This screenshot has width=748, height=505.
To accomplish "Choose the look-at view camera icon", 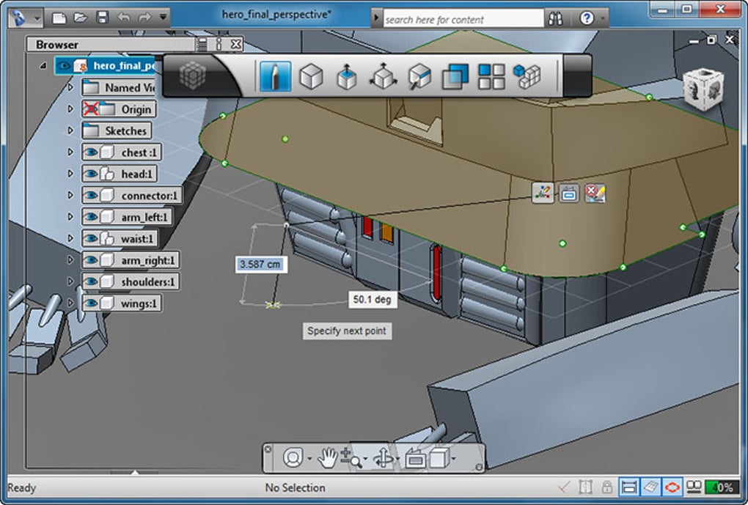I will 416,460.
